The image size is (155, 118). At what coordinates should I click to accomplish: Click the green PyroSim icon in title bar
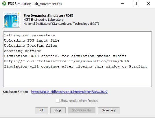coord(4,4)
